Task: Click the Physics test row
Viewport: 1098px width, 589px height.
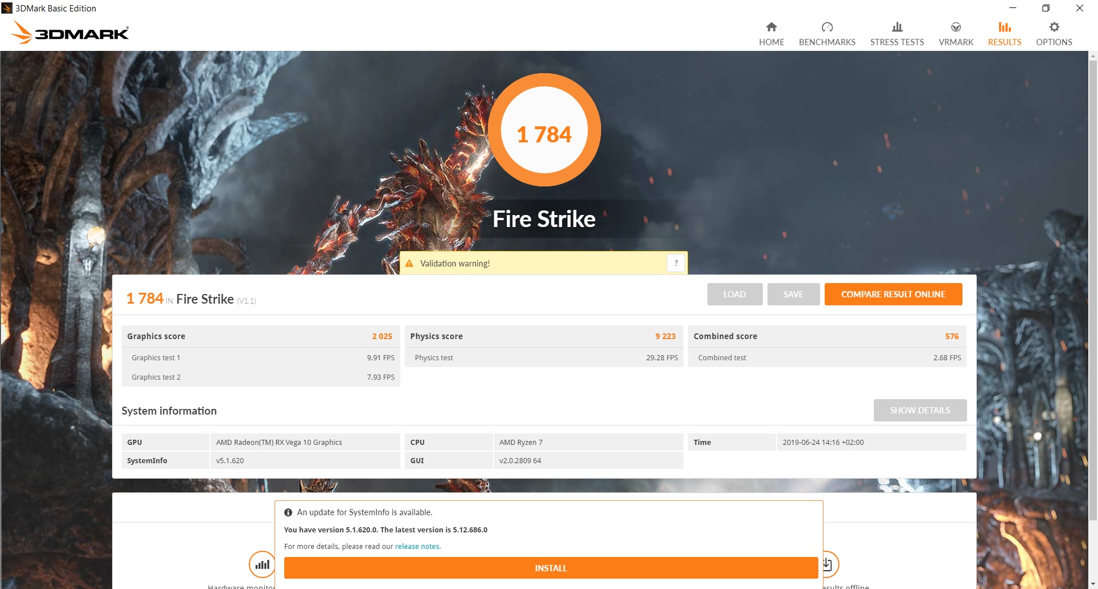Action: click(x=544, y=357)
